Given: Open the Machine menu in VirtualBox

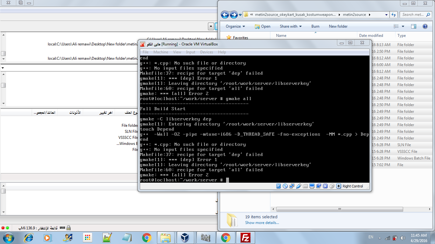Looking at the screenshot, I should 161,52.
